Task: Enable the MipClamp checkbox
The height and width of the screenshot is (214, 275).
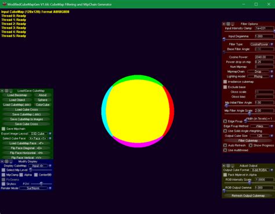Action: point(3,175)
